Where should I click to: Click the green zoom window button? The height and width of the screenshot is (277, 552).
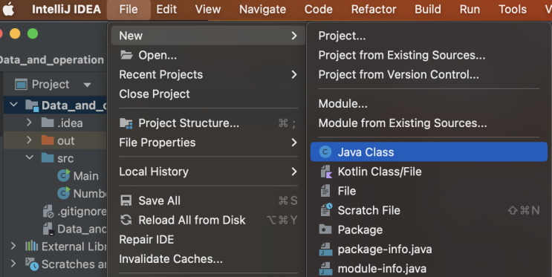33,33
